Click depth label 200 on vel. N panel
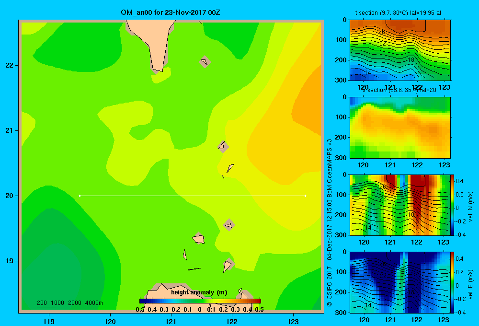Screen dimensions: 479x326 pos(341,215)
